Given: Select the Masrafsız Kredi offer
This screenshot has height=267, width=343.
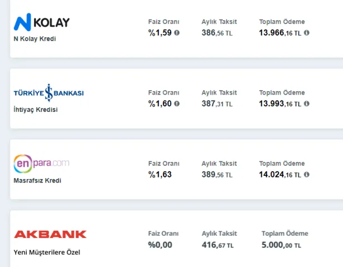Looking at the screenshot, I should [37, 181].
